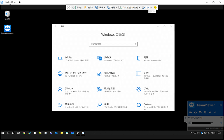Add a new session tab with plus

tap(20, 2)
